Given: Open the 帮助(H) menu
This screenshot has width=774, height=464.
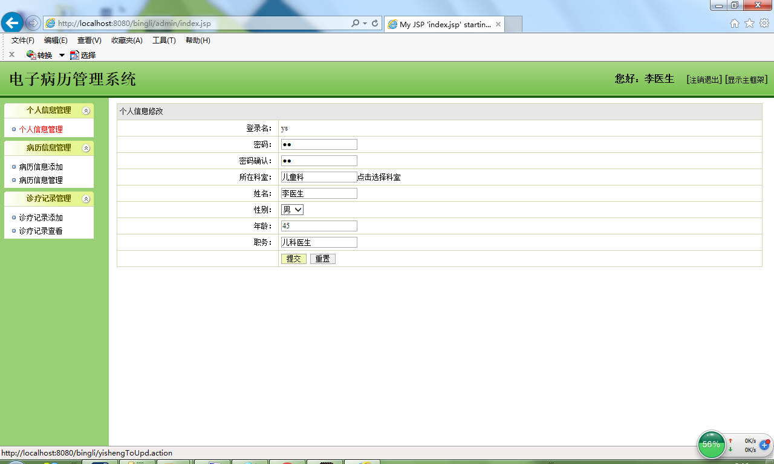Looking at the screenshot, I should tap(198, 40).
